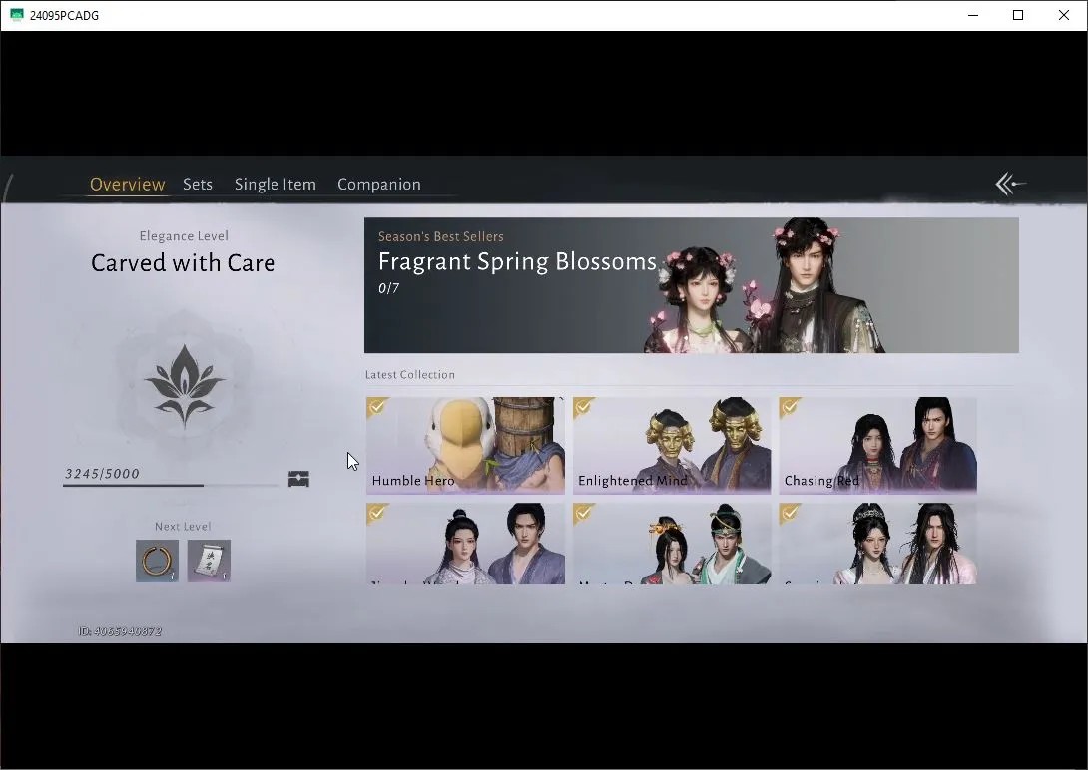Viewport: 1088px width, 770px height.
Task: Select the scroll reward icon under Next Level
Action: pyautogui.click(x=209, y=561)
